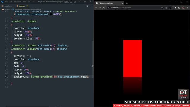Click the share page icon in address bar

166,7
